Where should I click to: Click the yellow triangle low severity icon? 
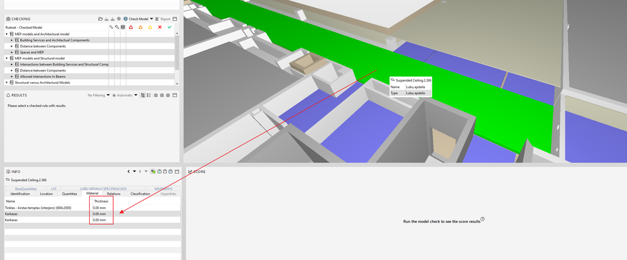(x=150, y=27)
